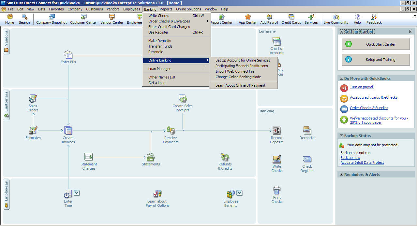
Task: Select Transfer Funds menu item
Action: 177,46
